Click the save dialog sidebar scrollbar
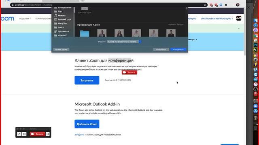 click(74, 10)
